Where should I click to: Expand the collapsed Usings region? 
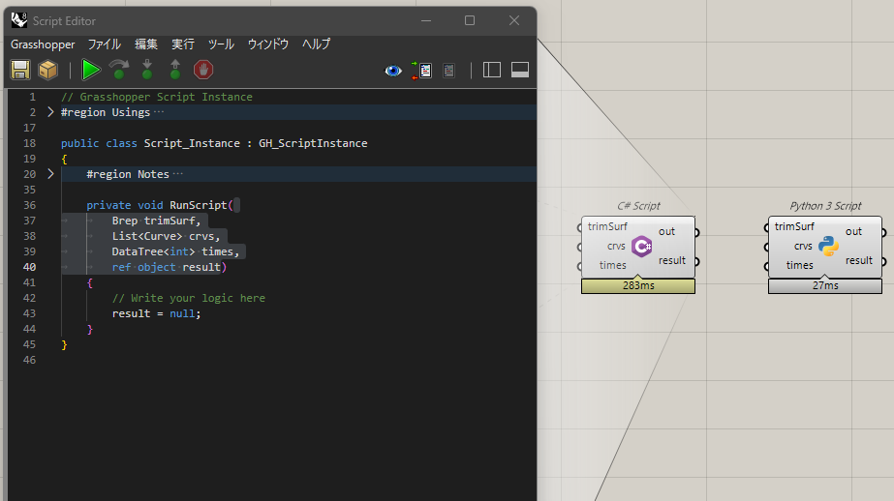pos(50,112)
